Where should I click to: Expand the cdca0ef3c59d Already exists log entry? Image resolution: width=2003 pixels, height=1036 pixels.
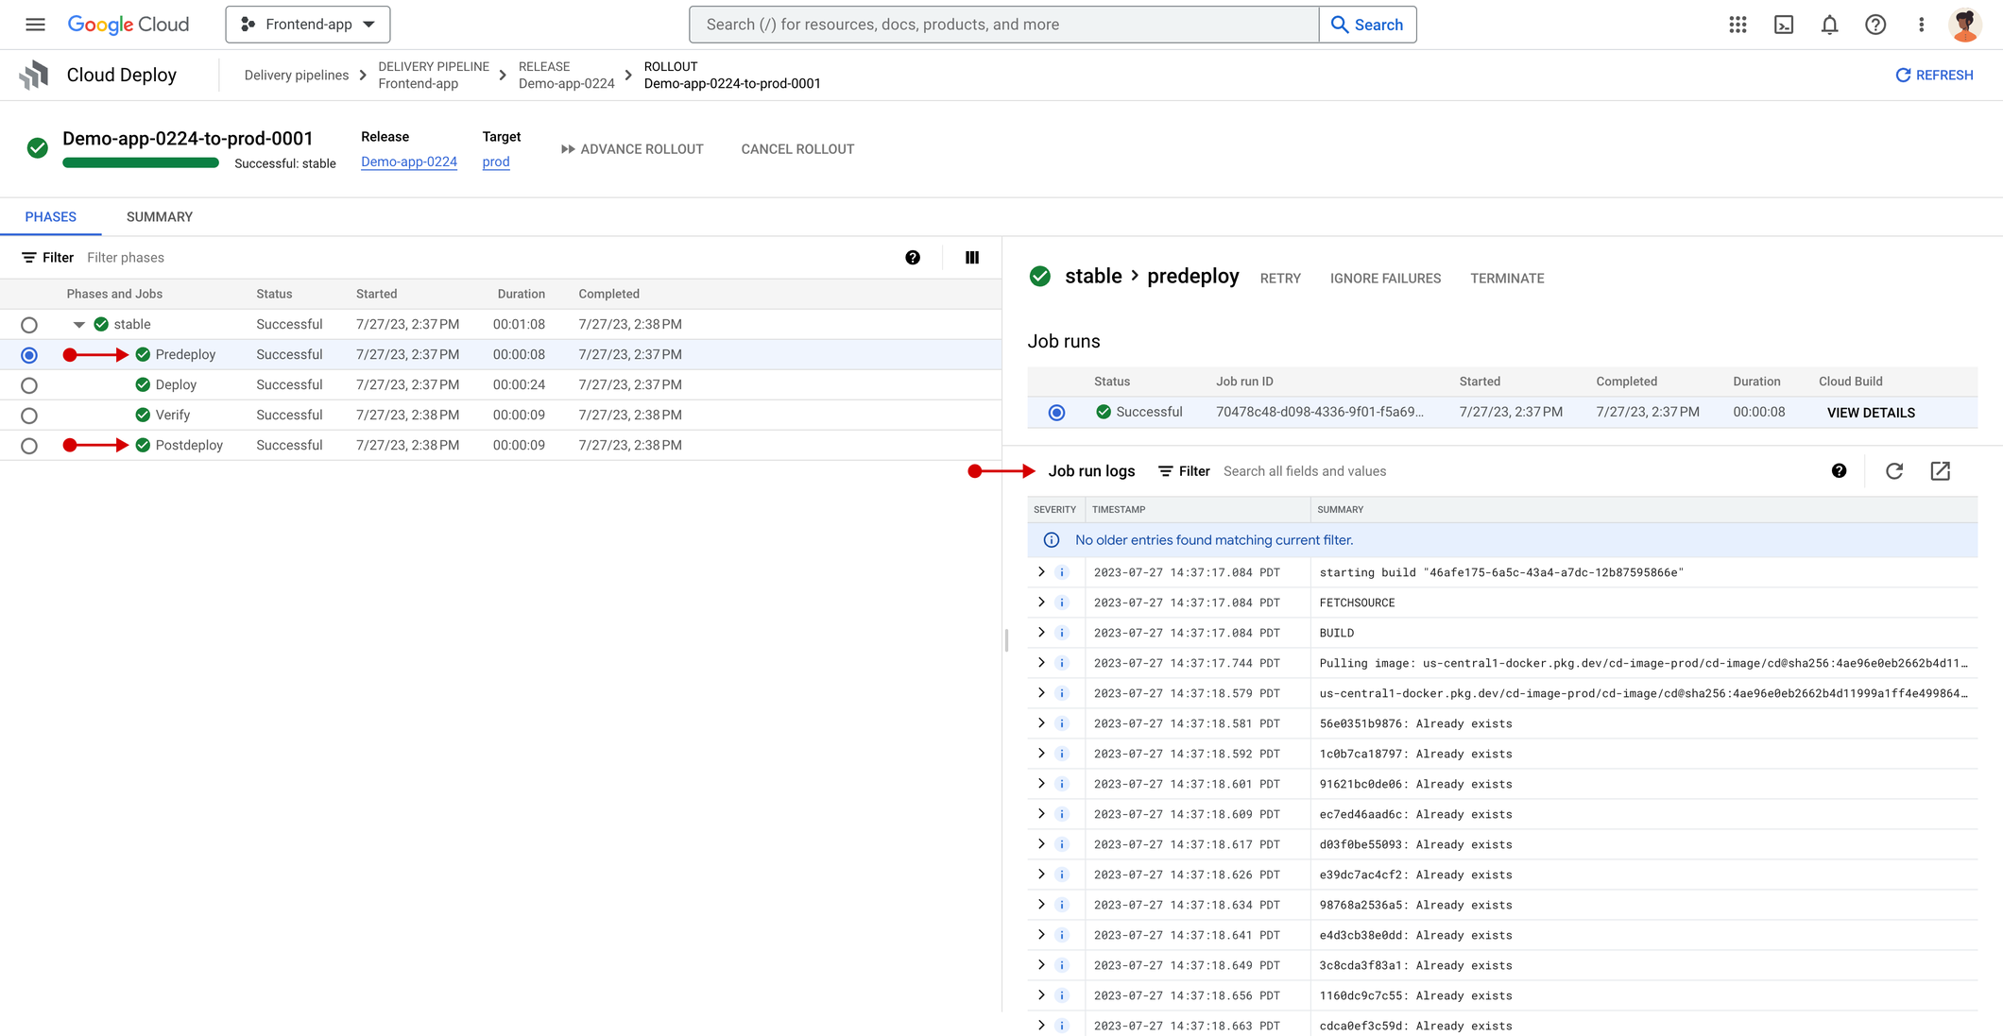coord(1041,1026)
